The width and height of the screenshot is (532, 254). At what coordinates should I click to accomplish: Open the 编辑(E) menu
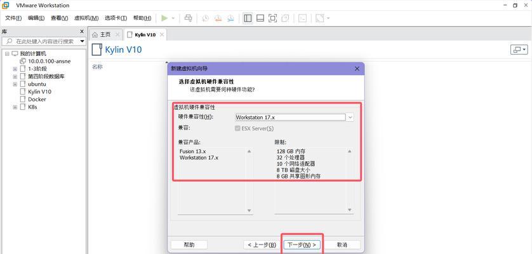pyautogui.click(x=36, y=18)
